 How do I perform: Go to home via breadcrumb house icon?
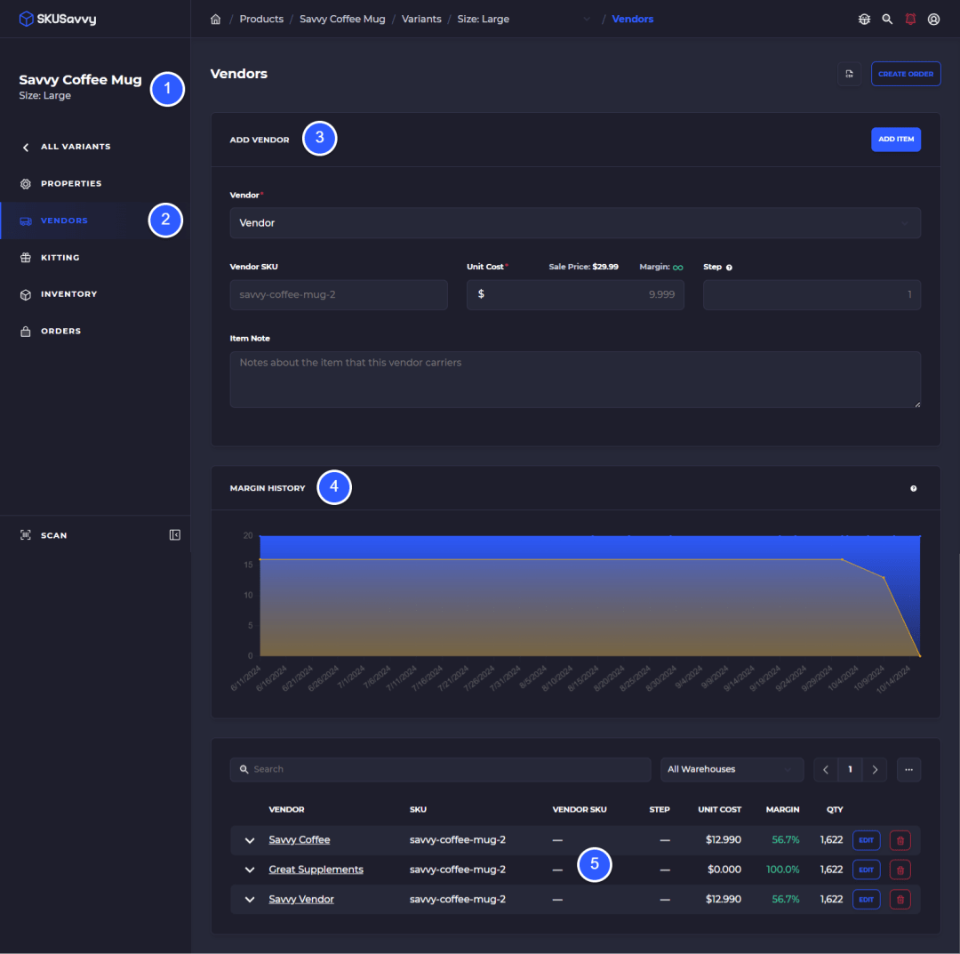(x=215, y=19)
